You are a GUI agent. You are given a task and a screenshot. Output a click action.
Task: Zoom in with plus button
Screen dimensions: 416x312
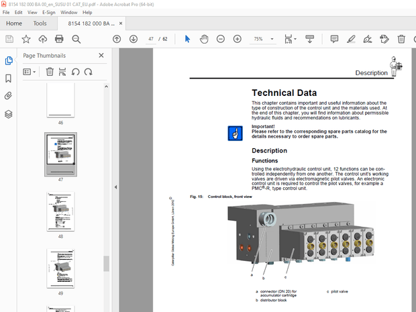pos(237,40)
